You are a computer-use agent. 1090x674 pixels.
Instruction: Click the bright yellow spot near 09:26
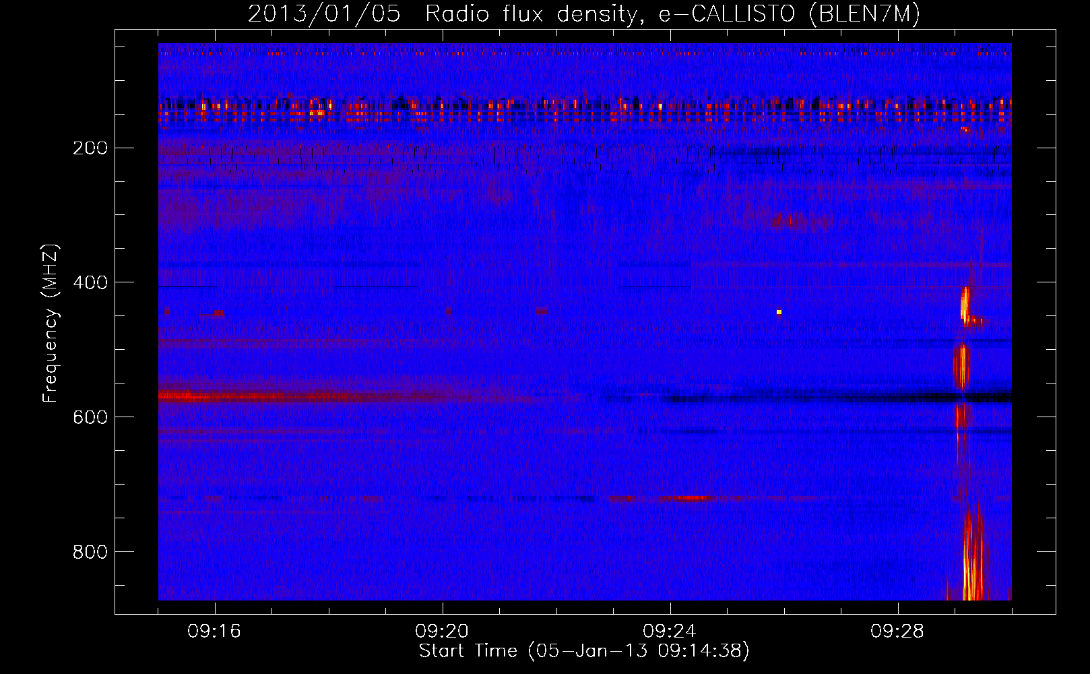(x=779, y=311)
